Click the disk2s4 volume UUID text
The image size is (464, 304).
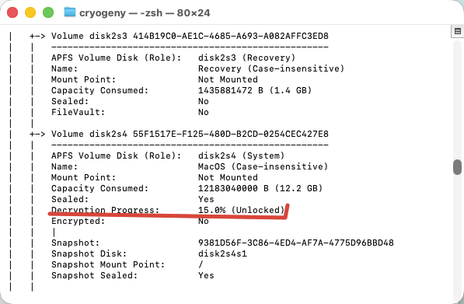click(231, 134)
